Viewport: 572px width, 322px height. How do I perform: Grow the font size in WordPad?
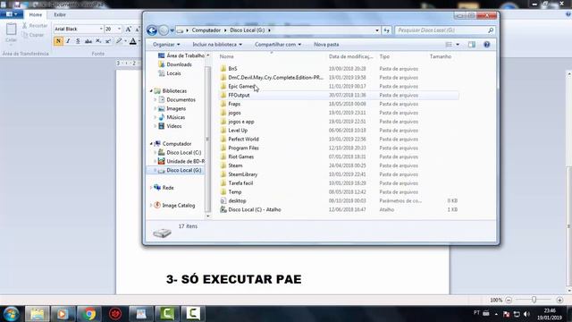click(x=128, y=30)
